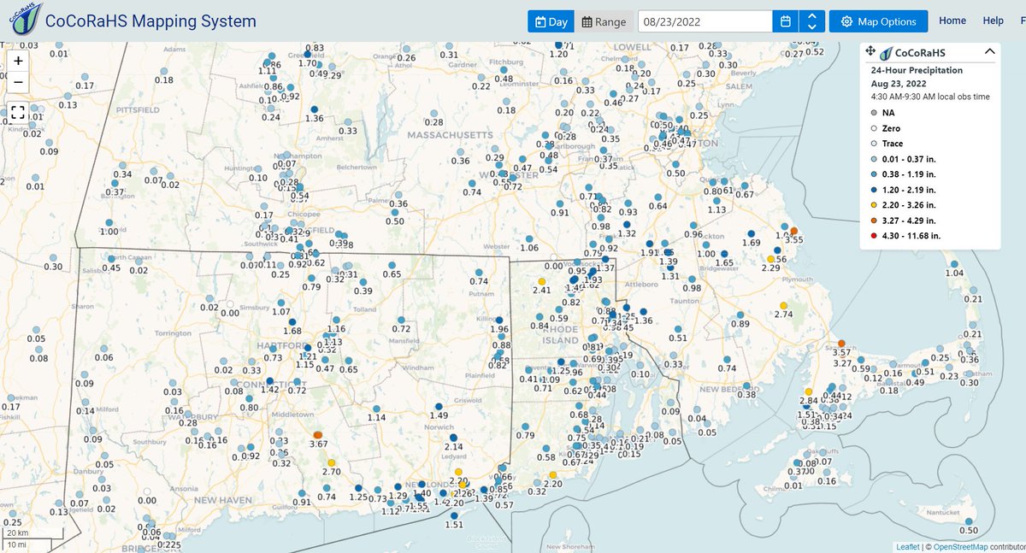
Task: Zoom out on the precipitation map
Action: [19, 83]
